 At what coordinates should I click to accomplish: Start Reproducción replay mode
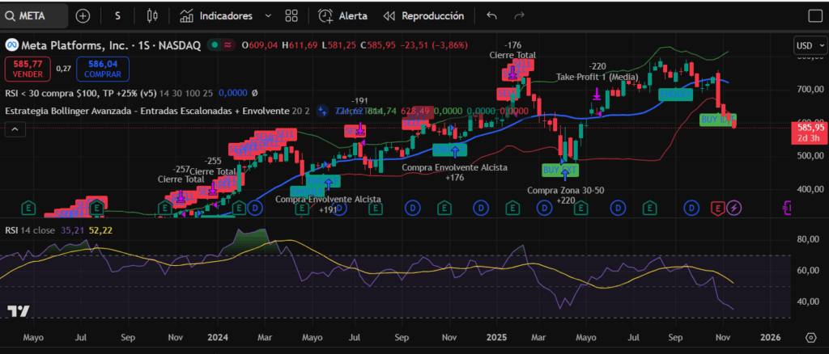coord(423,15)
